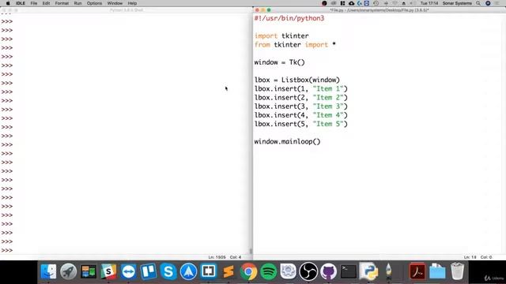Open Adobe Acrobat from the dock
Viewport: 506px width, 284px height.
417,271
